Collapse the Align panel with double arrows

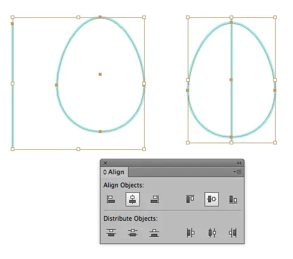click(x=239, y=164)
